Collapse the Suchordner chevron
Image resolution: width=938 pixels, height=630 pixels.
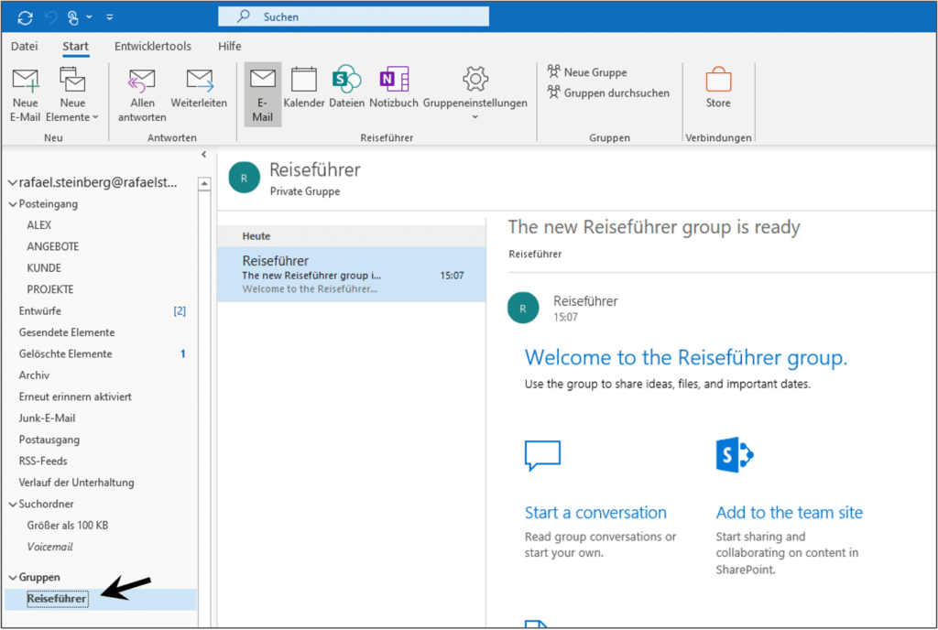(x=13, y=505)
